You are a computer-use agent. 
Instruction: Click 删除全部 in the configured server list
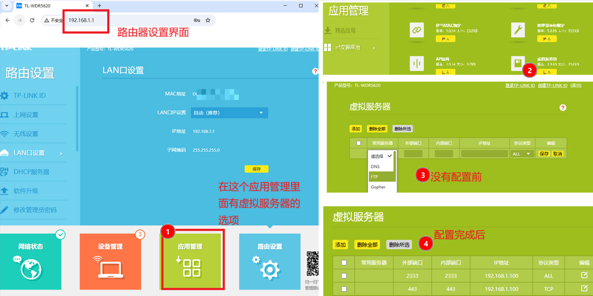(367, 245)
